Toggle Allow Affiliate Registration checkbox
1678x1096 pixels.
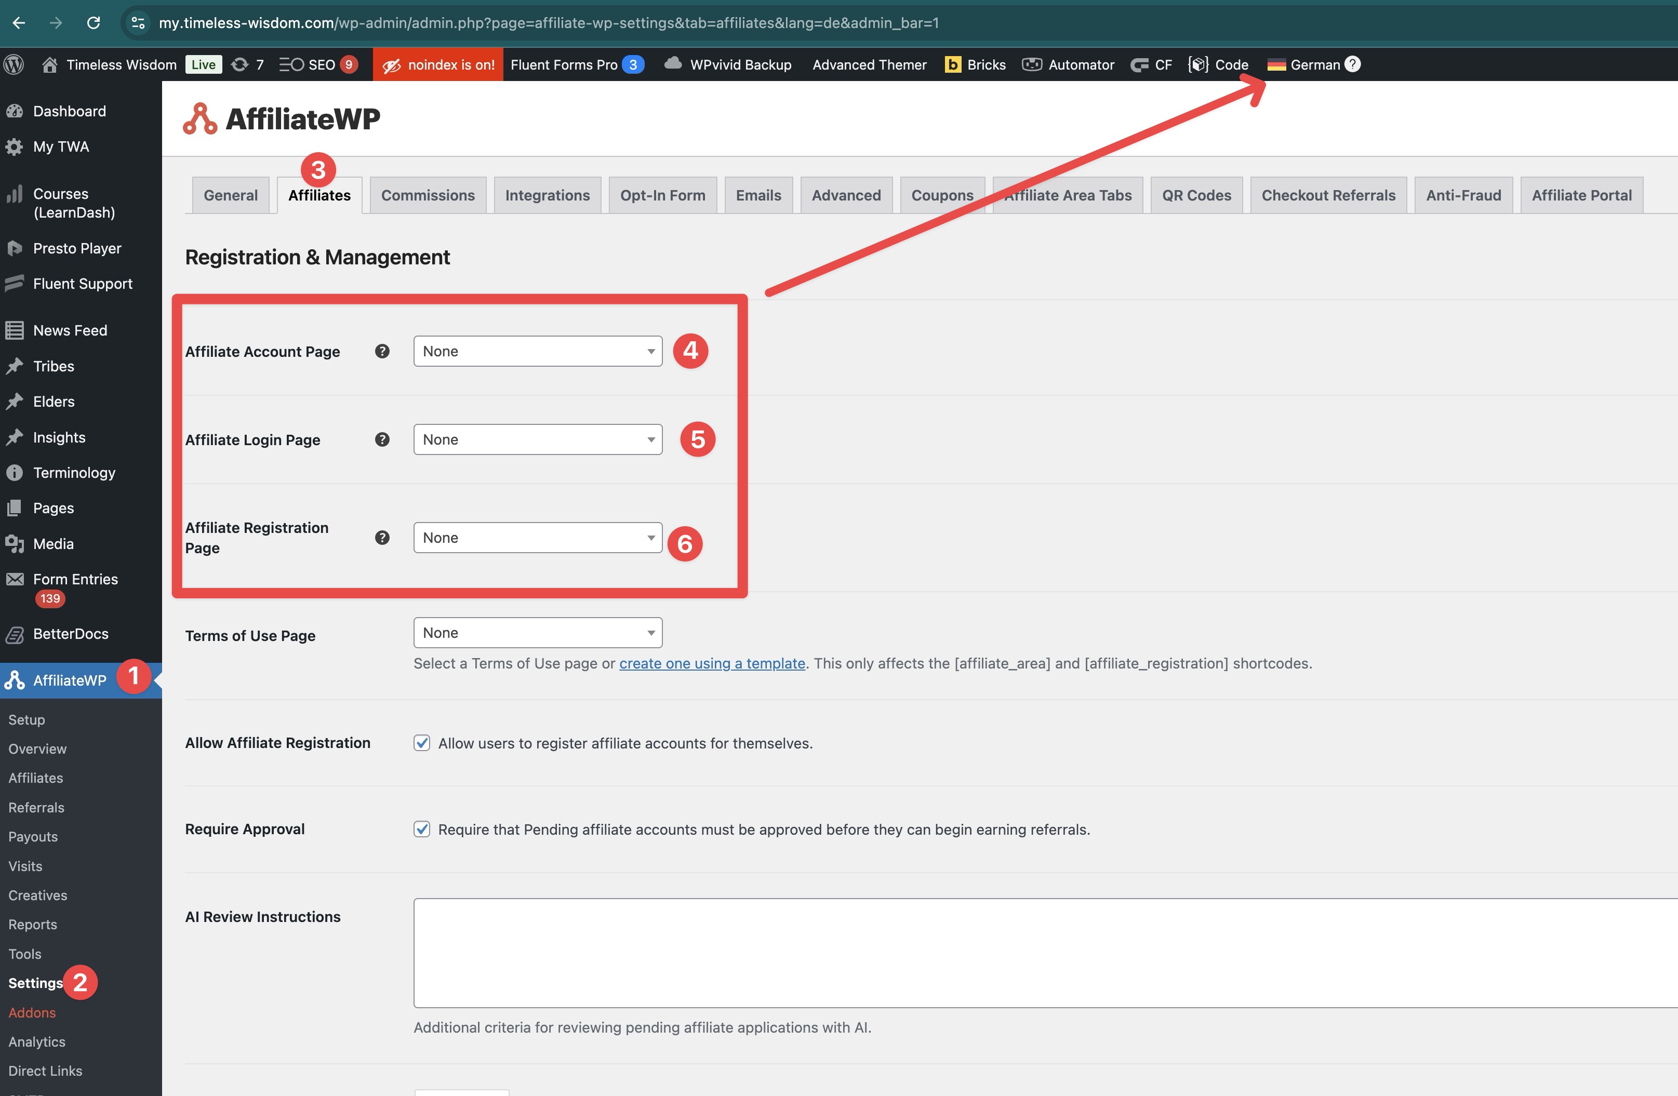(x=422, y=743)
